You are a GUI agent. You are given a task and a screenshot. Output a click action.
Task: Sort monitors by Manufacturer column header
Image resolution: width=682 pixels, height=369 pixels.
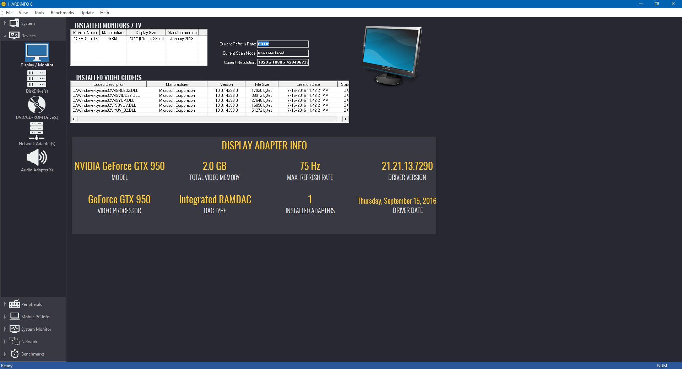pos(113,33)
